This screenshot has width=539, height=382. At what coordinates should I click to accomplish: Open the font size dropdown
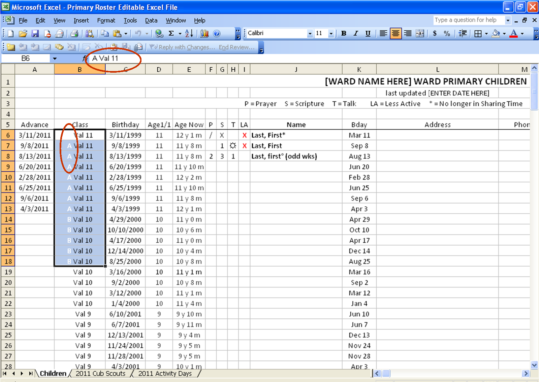pos(331,33)
